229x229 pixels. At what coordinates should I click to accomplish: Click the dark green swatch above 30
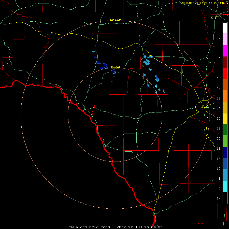pos(225,130)
